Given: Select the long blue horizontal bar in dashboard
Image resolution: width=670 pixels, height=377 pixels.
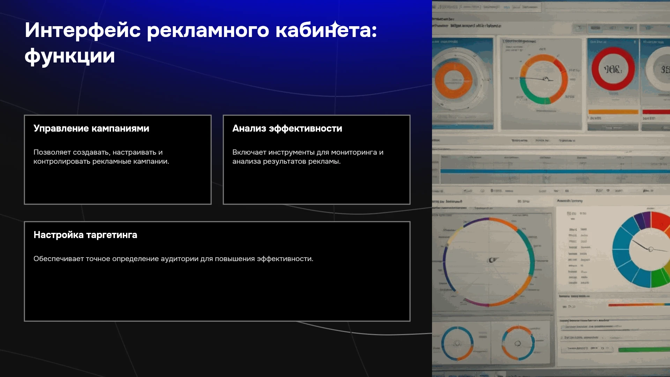Looking at the screenshot, I should click(x=555, y=171).
